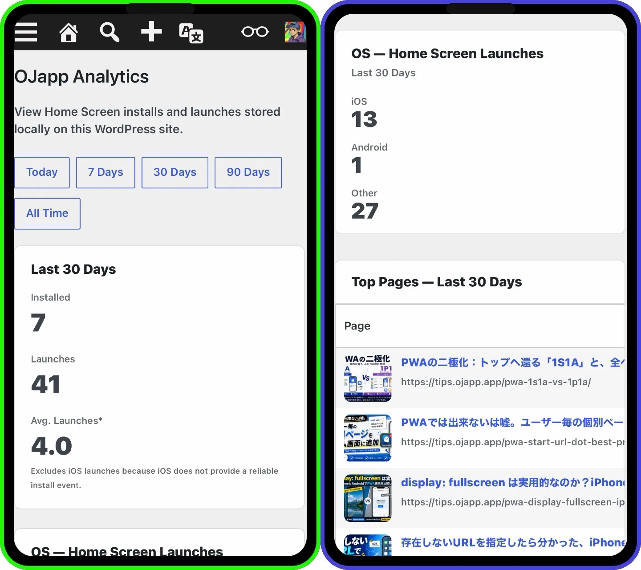Add new with the plus icon
The height and width of the screenshot is (570, 641).
pos(151,32)
